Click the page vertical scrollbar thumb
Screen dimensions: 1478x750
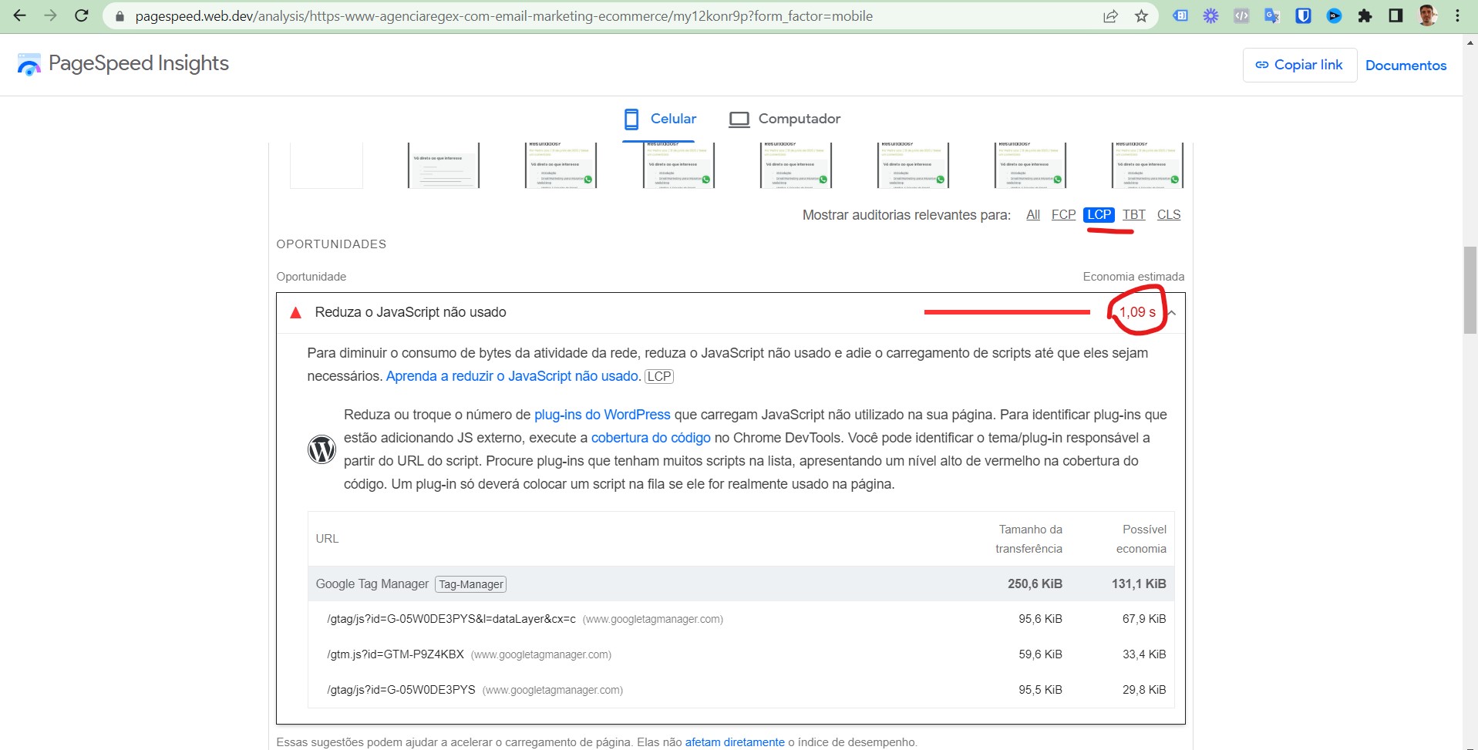click(x=1470, y=290)
